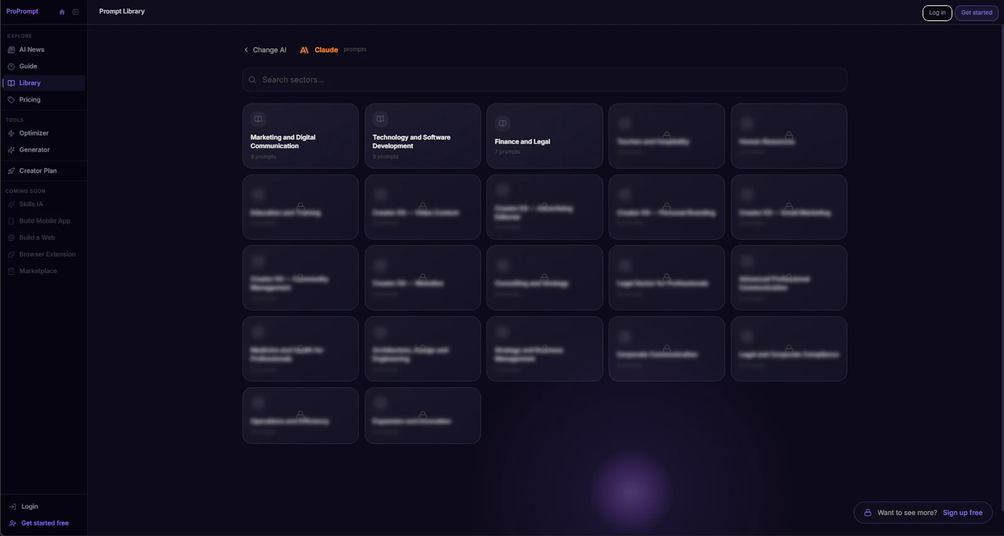This screenshot has height=536, width=1004.
Task: Click the Marketplace item
Action: (43, 271)
